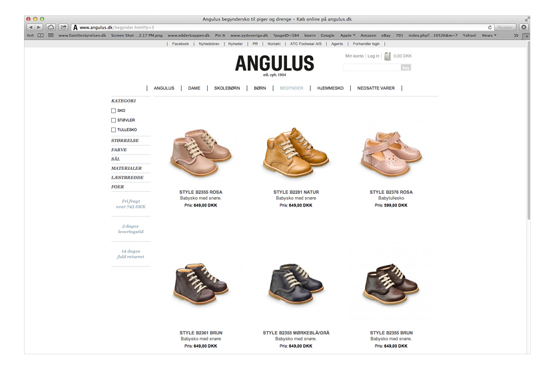Open the Share button in Safari's toolbar
The width and height of the screenshot is (554, 369).
[63, 27]
